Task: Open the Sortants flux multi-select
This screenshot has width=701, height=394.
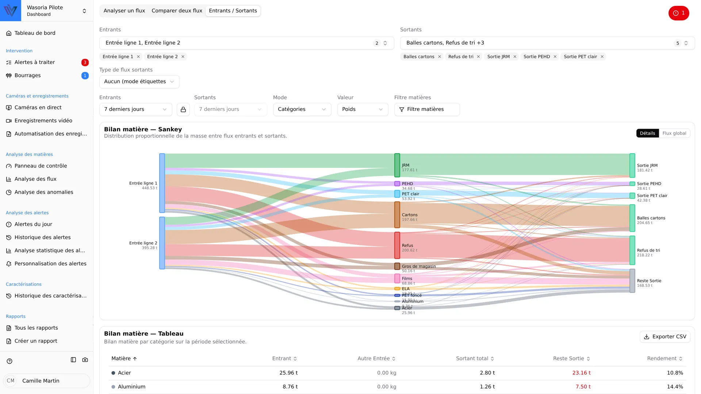Action: tap(547, 43)
